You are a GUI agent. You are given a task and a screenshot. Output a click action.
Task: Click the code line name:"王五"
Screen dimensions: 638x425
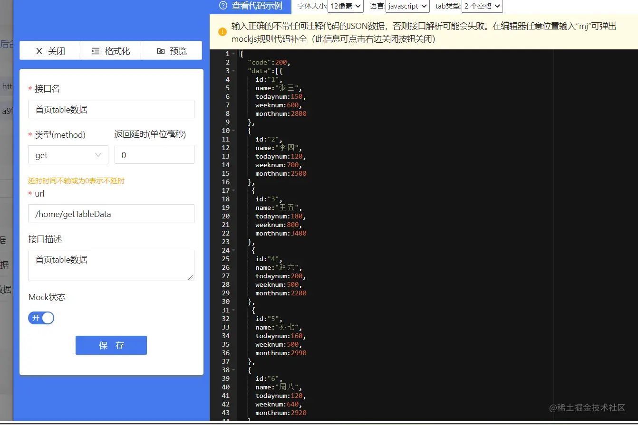coord(279,208)
